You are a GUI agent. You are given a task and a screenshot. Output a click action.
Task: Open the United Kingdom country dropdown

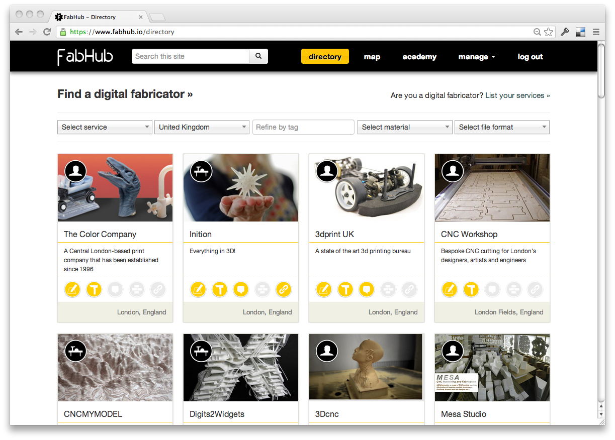[202, 127]
